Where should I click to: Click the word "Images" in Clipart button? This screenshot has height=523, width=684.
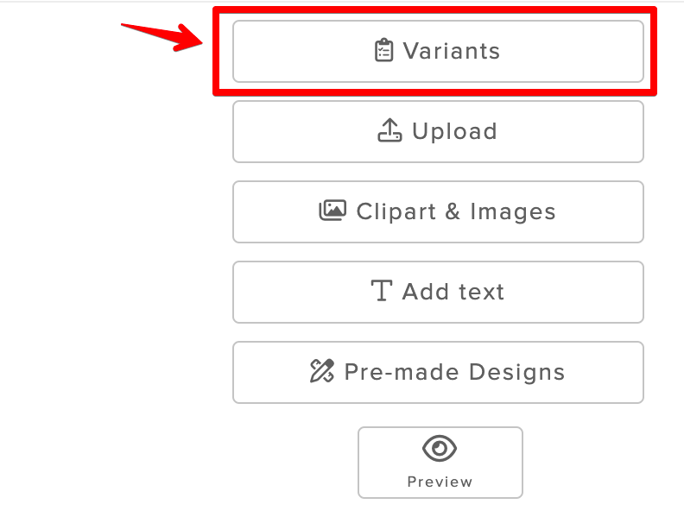pos(512,212)
